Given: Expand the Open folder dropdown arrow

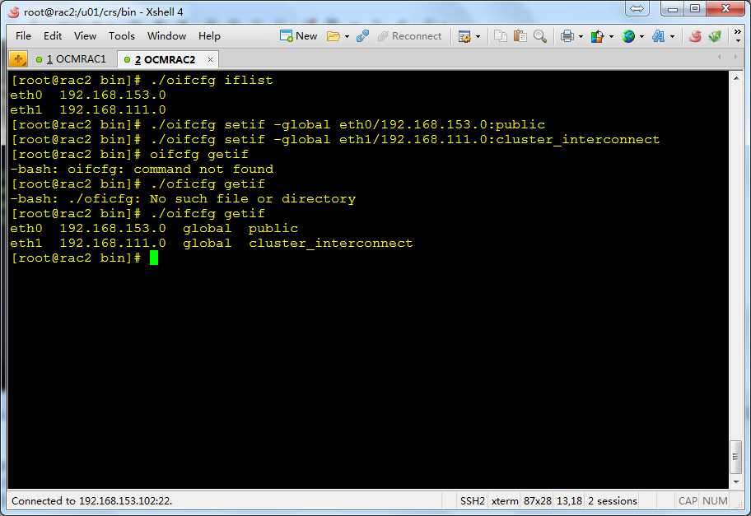Looking at the screenshot, I should tap(347, 36).
